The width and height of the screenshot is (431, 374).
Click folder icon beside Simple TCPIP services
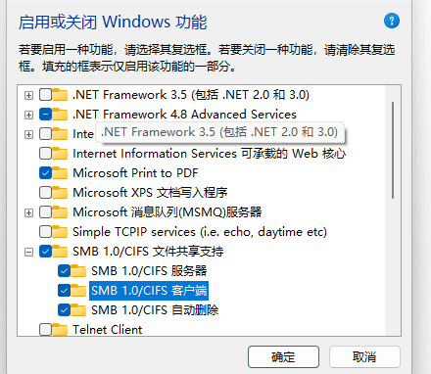pyautogui.click(x=60, y=231)
